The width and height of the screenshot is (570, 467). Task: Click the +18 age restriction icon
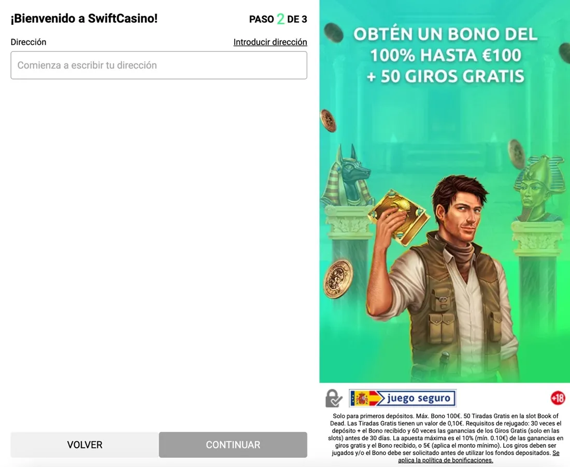[x=558, y=398]
